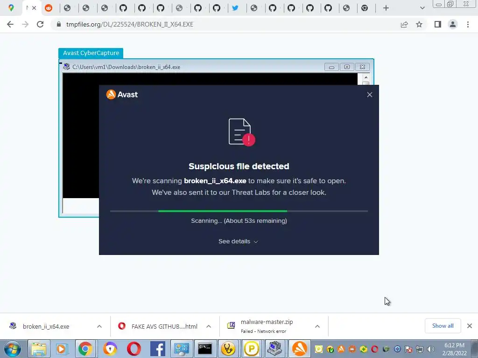Image resolution: width=478 pixels, height=358 pixels.
Task: Open Command Prompt from taskbar
Action: (x=205, y=349)
